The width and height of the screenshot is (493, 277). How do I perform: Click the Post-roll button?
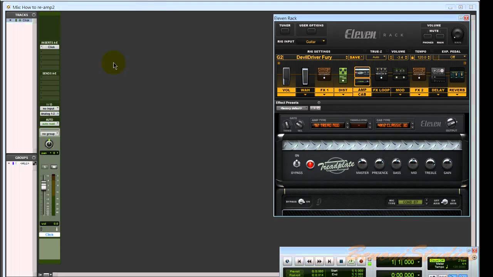click(x=294, y=275)
